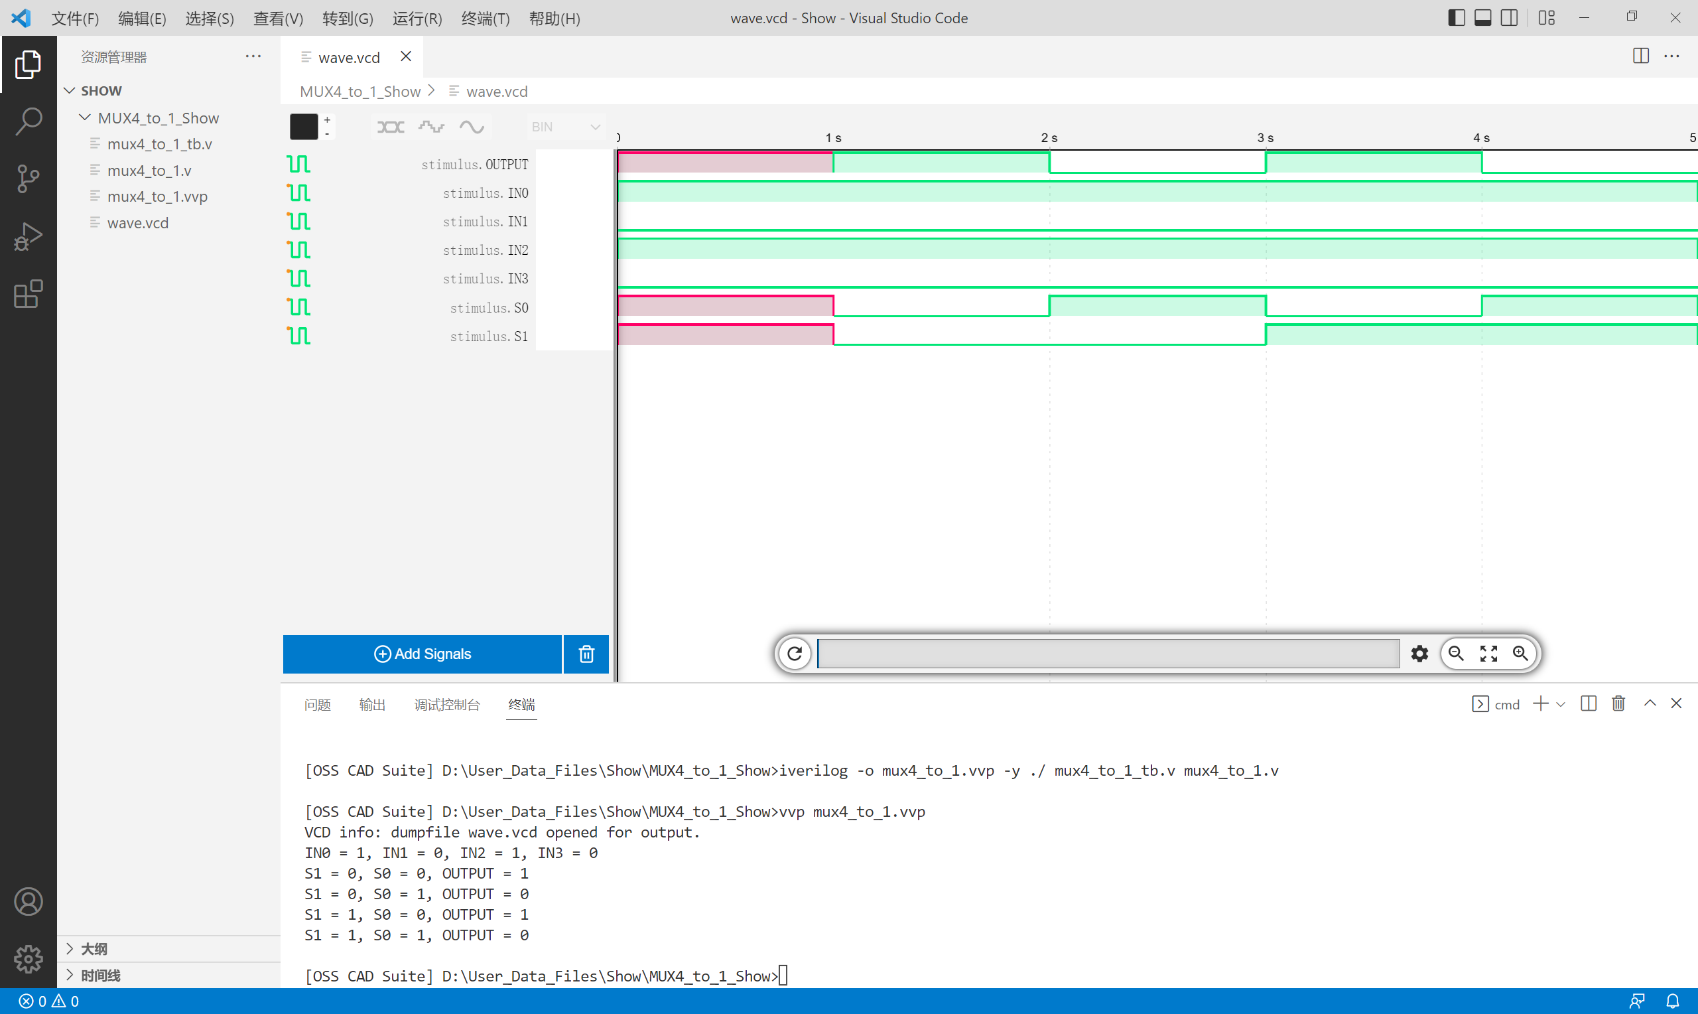Fit waveform to full view
This screenshot has height=1014, width=1698.
[x=1488, y=653]
